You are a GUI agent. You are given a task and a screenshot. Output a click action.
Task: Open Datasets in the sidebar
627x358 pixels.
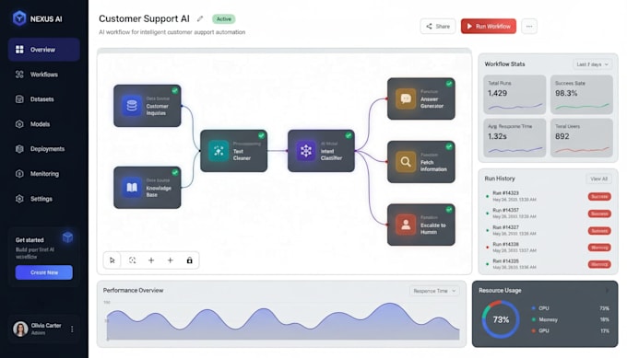pyautogui.click(x=43, y=99)
